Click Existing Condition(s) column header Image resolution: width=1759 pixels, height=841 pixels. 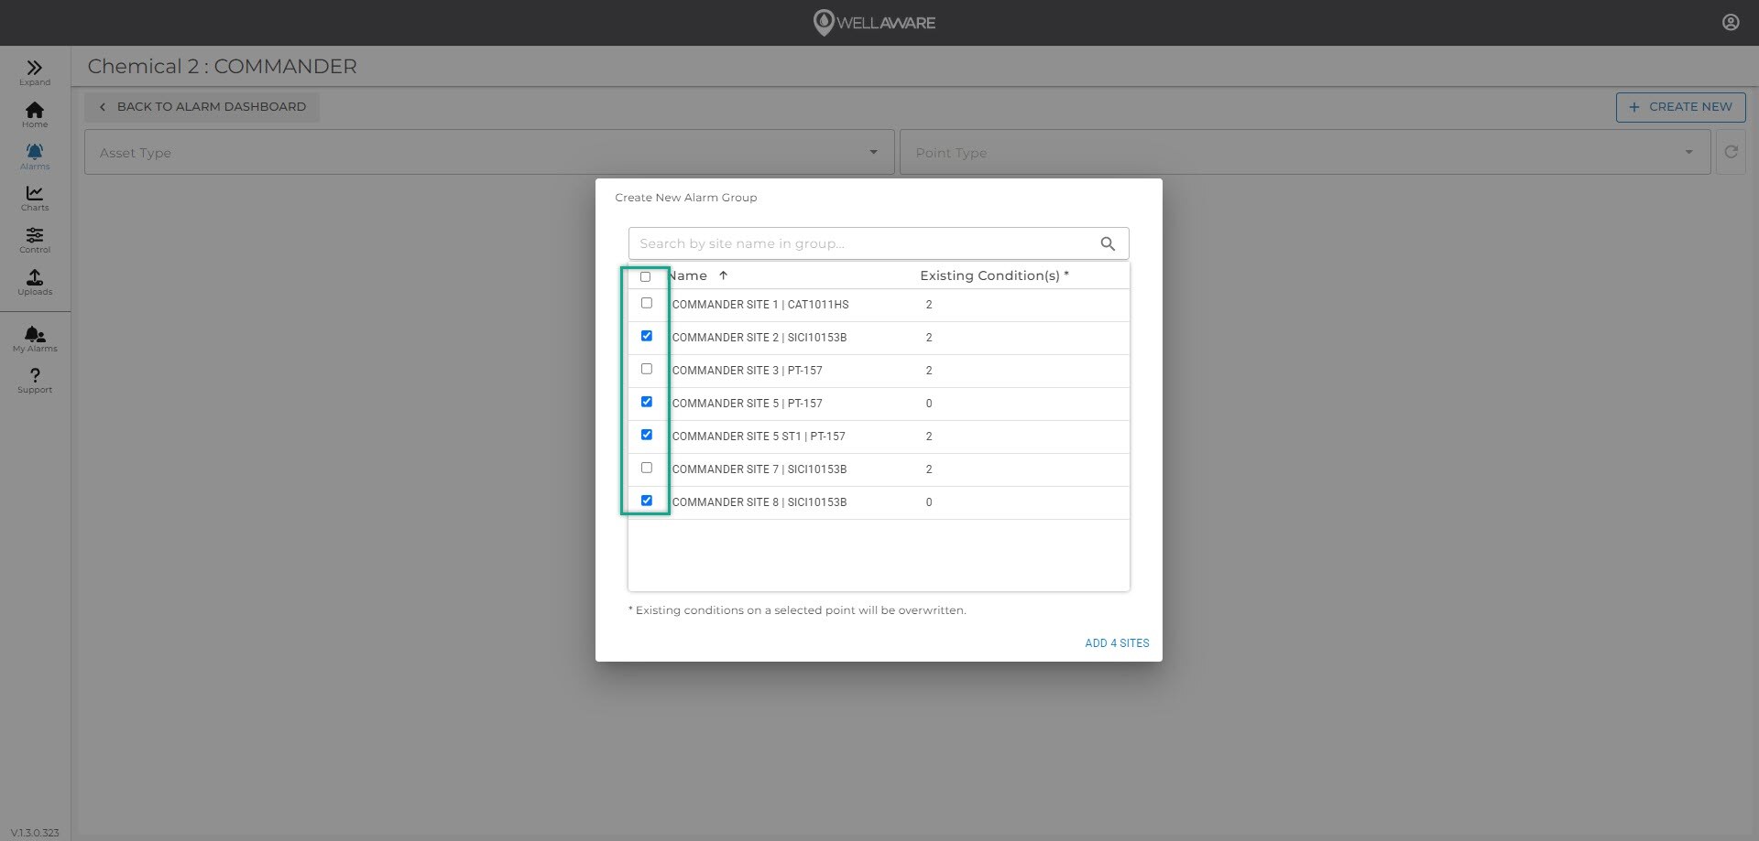point(994,275)
